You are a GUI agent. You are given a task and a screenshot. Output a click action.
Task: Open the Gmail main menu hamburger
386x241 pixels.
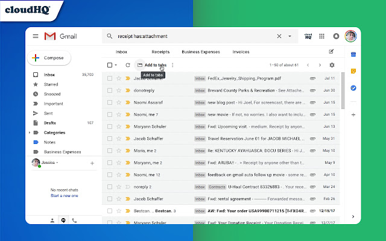(36, 36)
